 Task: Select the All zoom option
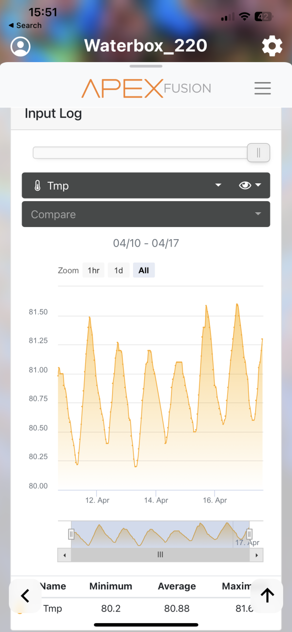coord(144,271)
